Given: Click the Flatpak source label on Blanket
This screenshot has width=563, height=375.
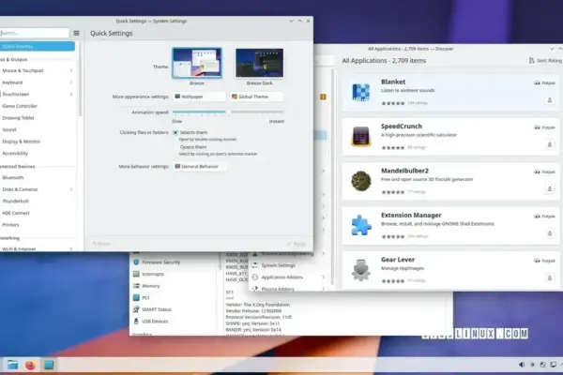Looking at the screenshot, I should coord(544,82).
